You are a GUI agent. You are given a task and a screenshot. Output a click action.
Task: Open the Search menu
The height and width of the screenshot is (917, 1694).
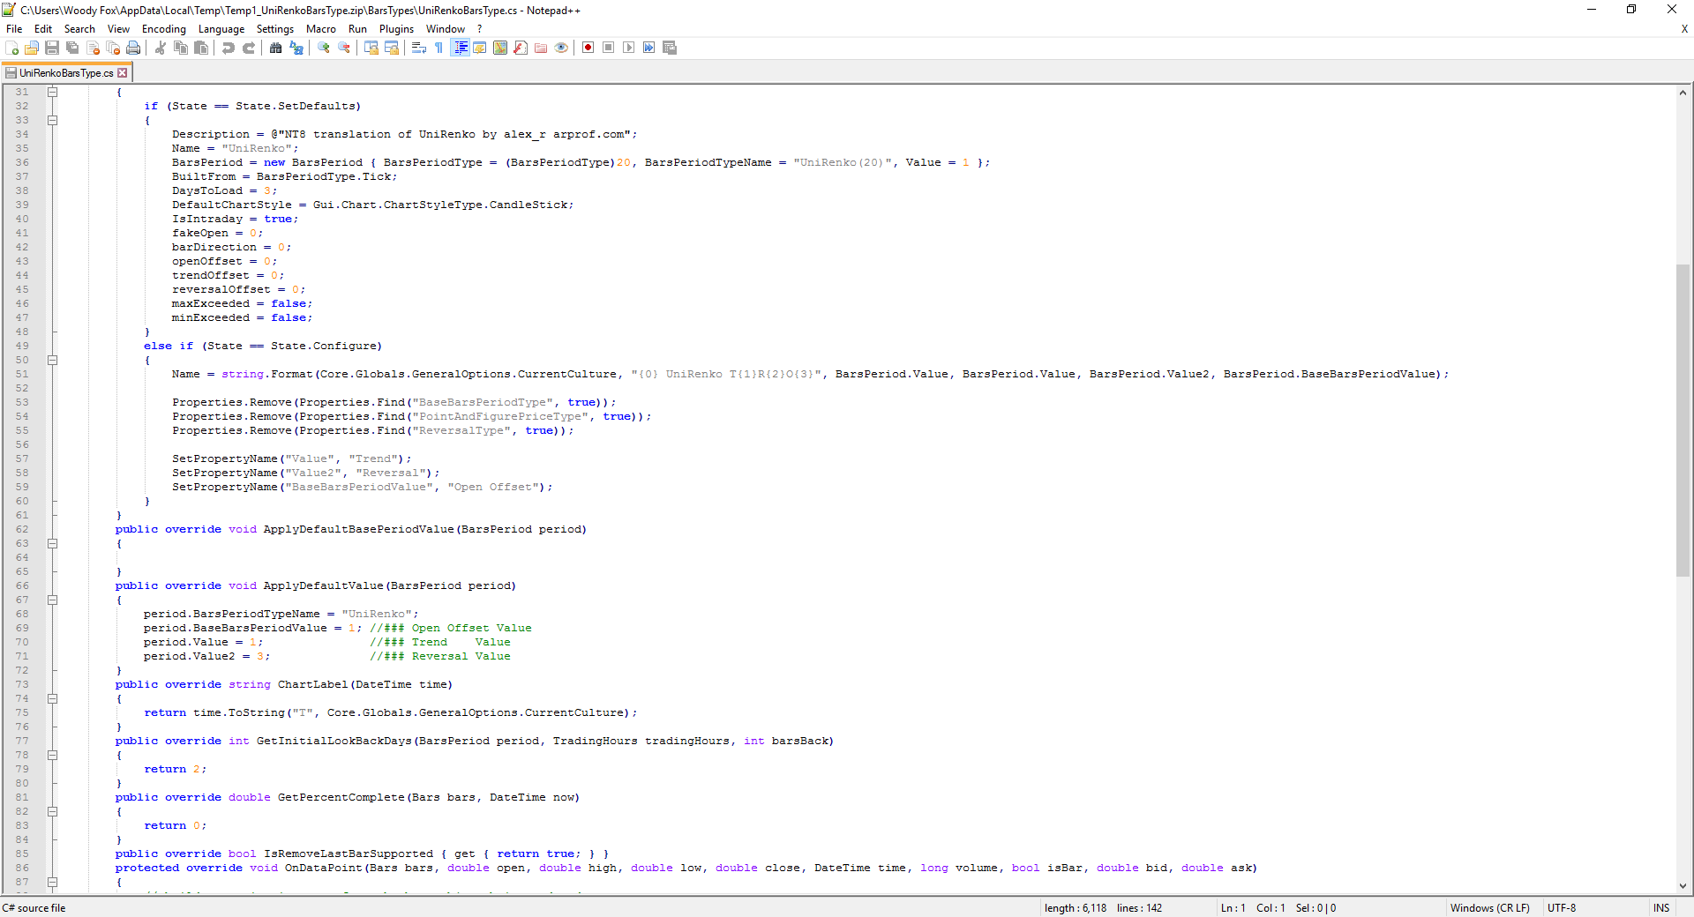(79, 29)
